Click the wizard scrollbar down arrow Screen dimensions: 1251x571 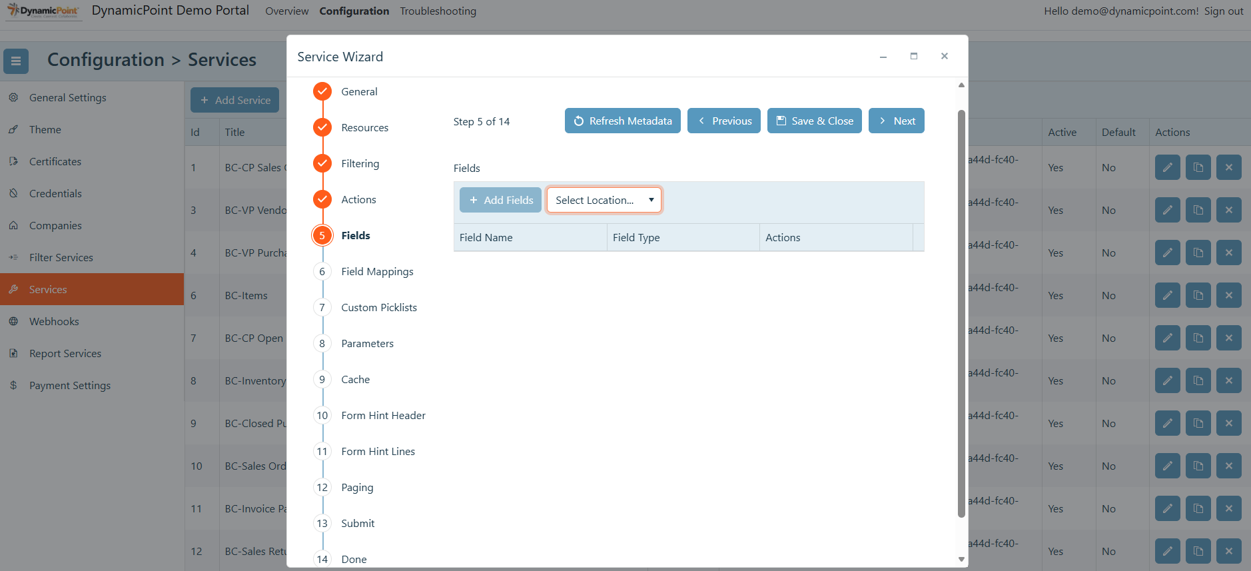[961, 560]
